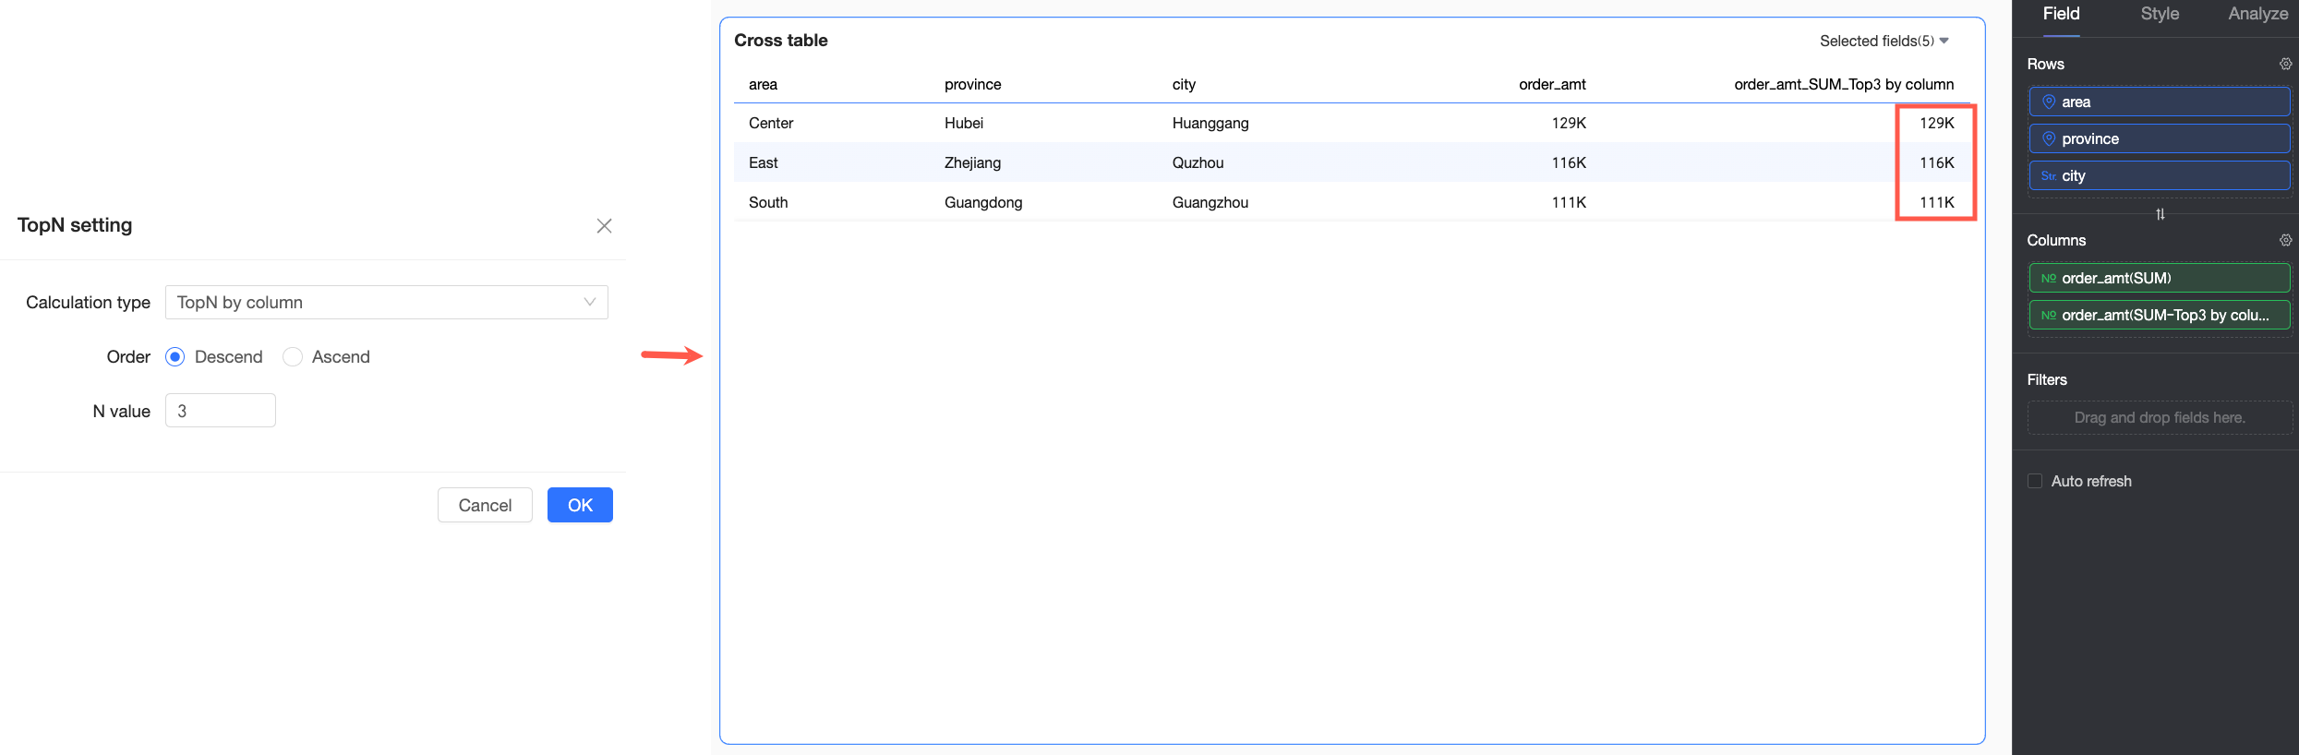Click the province column header

972,84
